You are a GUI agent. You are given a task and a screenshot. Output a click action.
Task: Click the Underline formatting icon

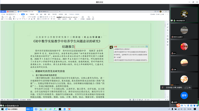click(18, 19)
